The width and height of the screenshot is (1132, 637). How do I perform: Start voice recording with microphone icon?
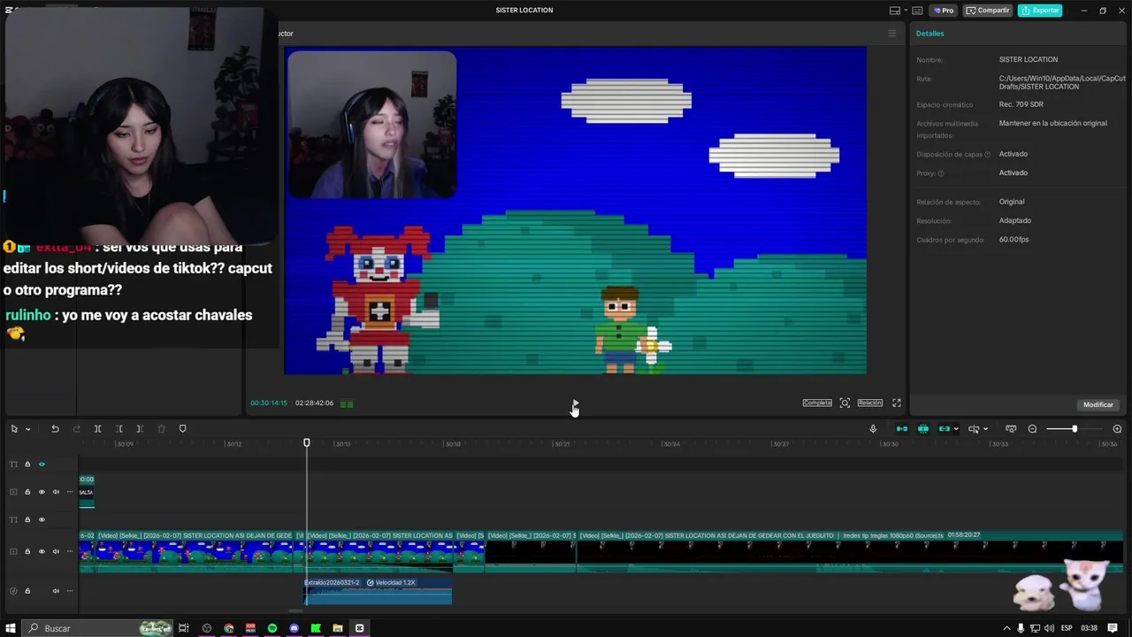tap(873, 429)
